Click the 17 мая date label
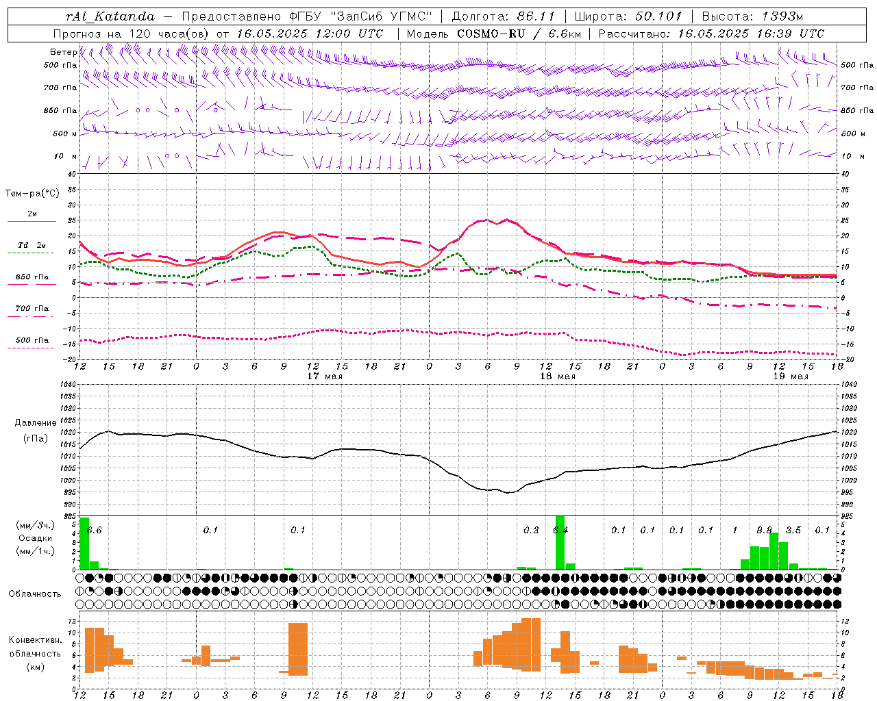The width and height of the screenshot is (877, 701). [x=325, y=376]
